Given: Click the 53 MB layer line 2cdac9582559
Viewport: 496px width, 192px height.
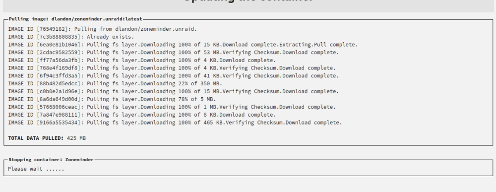Looking at the screenshot, I should pyautogui.click(x=173, y=53).
